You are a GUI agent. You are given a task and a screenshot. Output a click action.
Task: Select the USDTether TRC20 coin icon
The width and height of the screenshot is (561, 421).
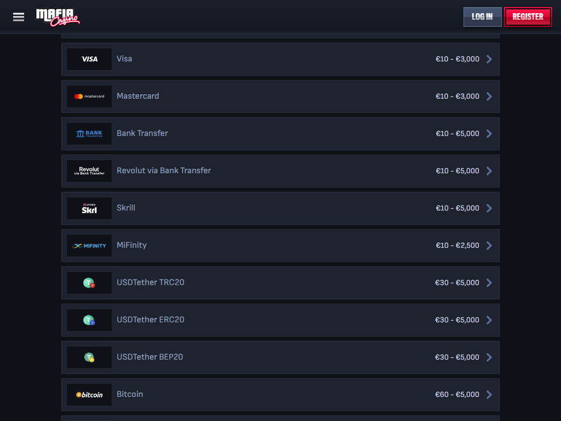point(89,283)
